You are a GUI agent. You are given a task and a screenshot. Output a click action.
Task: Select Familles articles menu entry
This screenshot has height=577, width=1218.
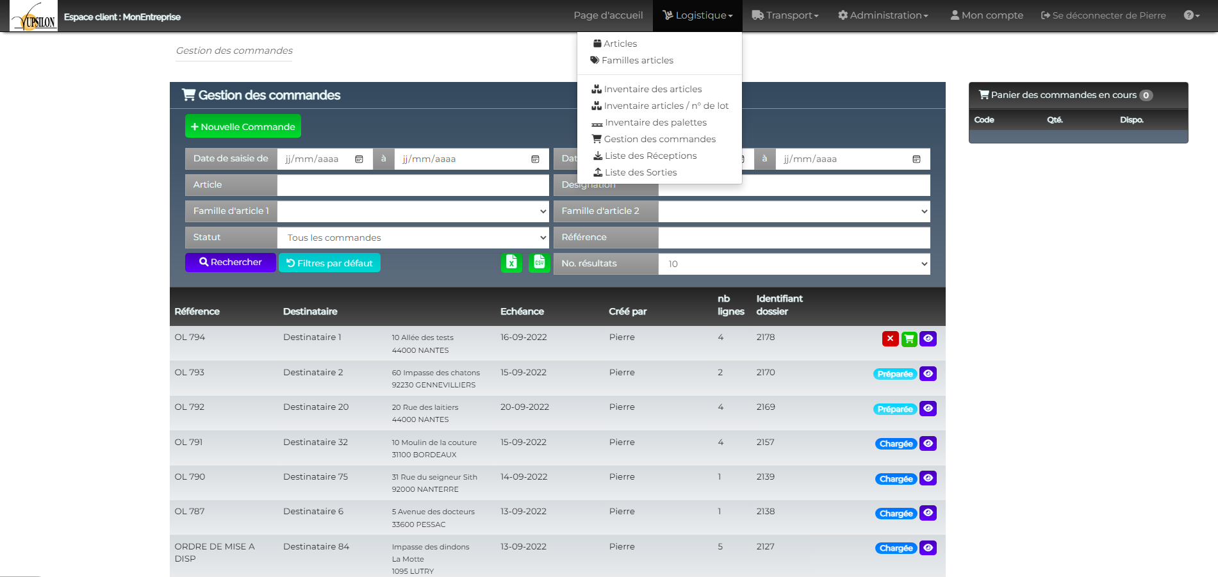coord(632,60)
